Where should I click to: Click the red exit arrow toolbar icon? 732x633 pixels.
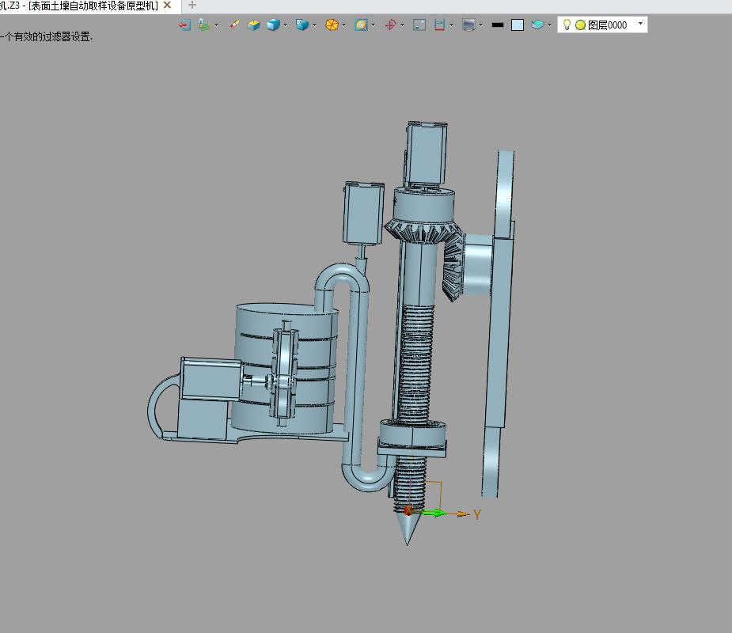(x=185, y=25)
